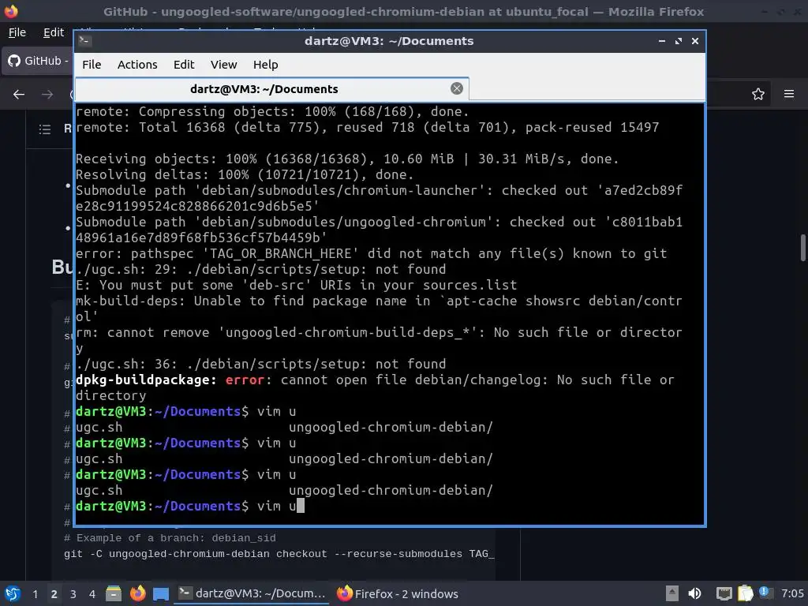Open network status tray icon
This screenshot has width=808, height=606.
[724, 593]
